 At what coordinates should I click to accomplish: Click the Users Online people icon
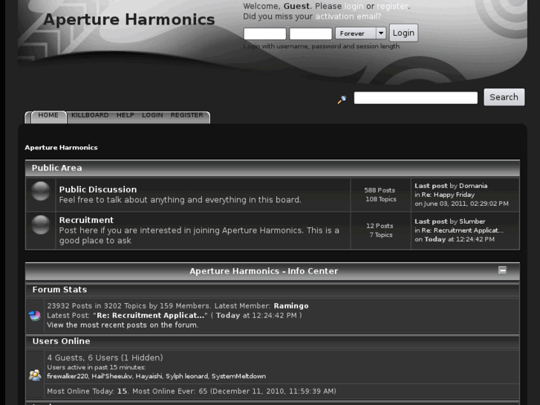35,375
